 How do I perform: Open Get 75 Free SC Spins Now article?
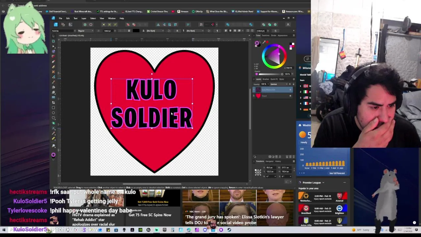[x=150, y=215]
